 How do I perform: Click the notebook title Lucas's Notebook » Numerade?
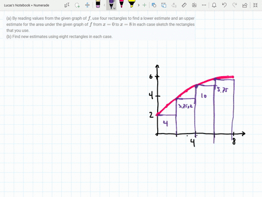[27, 5]
